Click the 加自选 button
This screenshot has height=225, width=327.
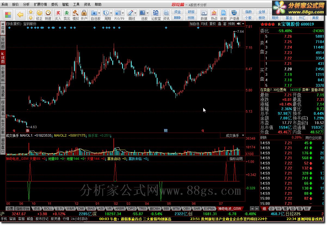pyautogui.click(x=195, y=24)
